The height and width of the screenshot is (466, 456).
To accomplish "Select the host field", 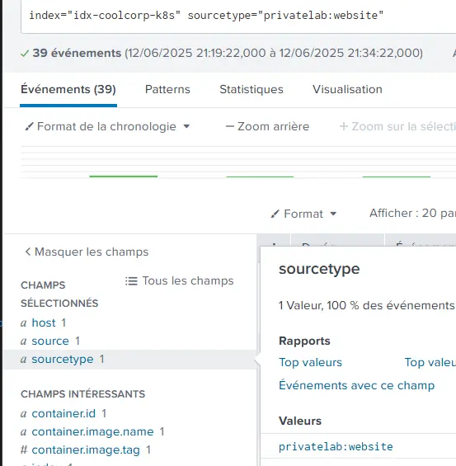I will pyautogui.click(x=44, y=322).
